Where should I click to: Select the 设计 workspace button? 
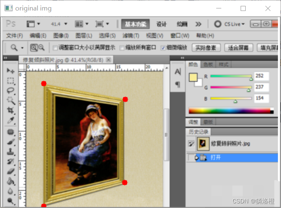161,24
